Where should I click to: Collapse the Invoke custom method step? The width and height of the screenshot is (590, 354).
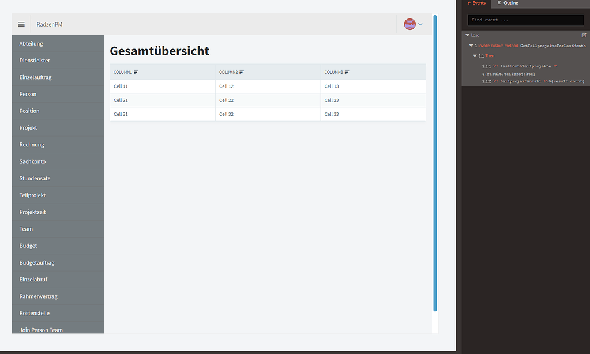pos(471,45)
